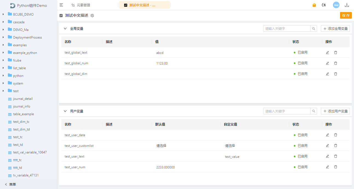
Task: Toggle the hamburger sidebar menu icon
Action: 61,5
